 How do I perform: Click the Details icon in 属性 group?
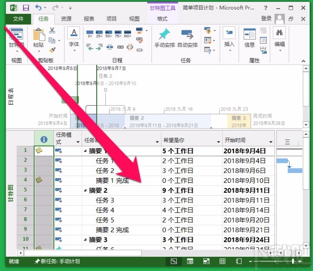263,40
